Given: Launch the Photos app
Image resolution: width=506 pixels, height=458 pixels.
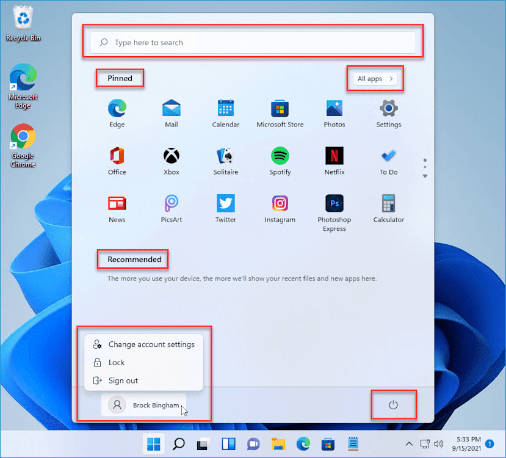Looking at the screenshot, I should pyautogui.click(x=334, y=114).
